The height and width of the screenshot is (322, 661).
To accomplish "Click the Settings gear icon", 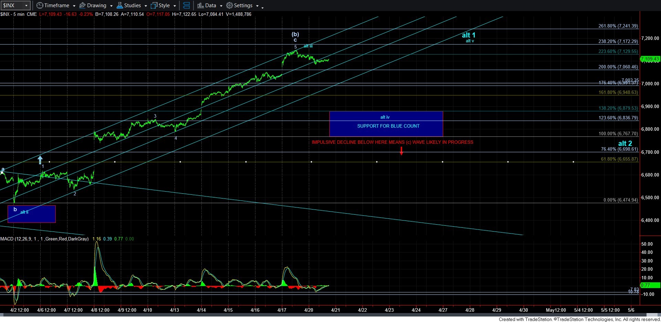I will (230, 6).
